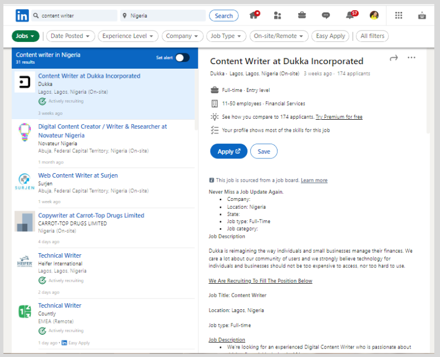Click the Dukka company name in job header

click(217, 74)
